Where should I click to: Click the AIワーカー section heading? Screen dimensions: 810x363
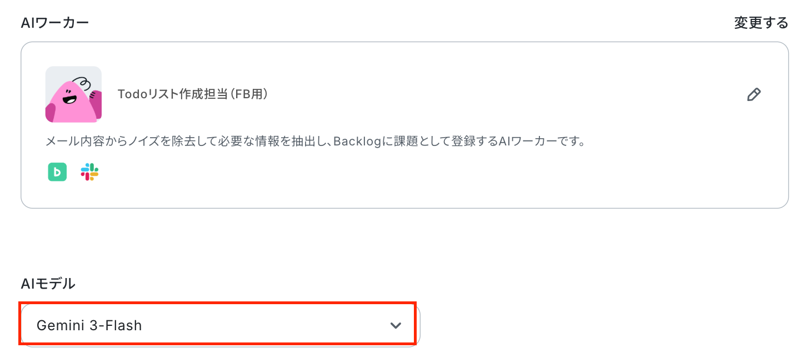[x=54, y=23]
